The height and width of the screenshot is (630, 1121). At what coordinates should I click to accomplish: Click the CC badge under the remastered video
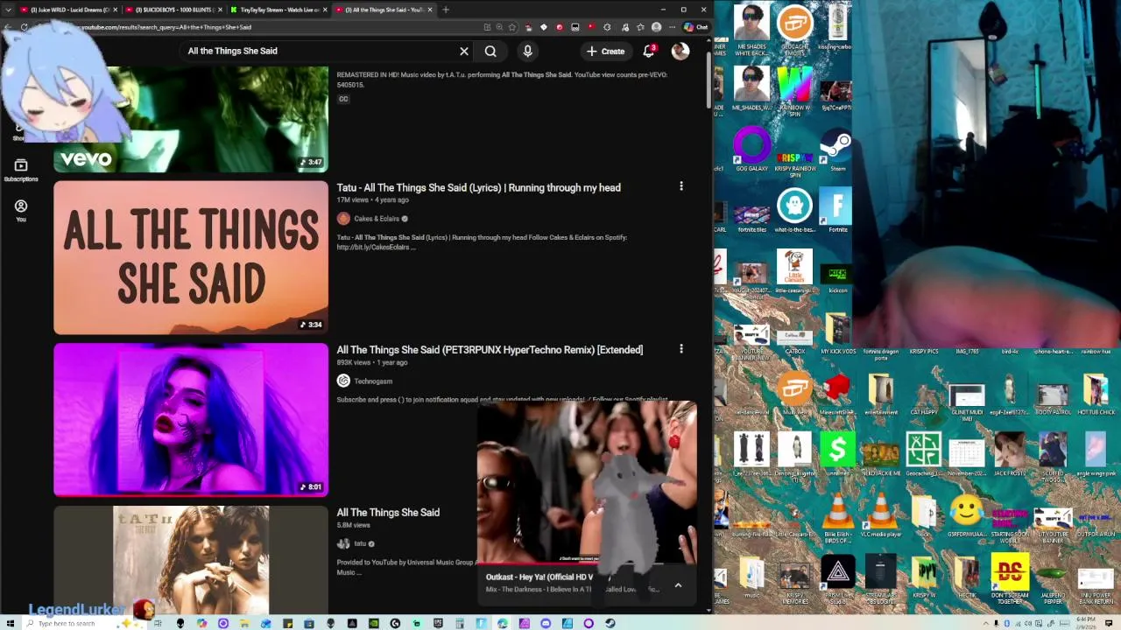click(x=343, y=99)
